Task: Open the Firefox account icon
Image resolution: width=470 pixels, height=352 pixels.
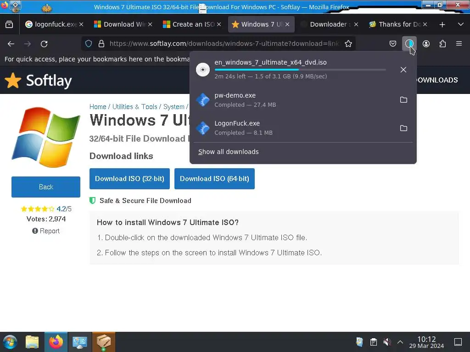Action: tap(426, 44)
